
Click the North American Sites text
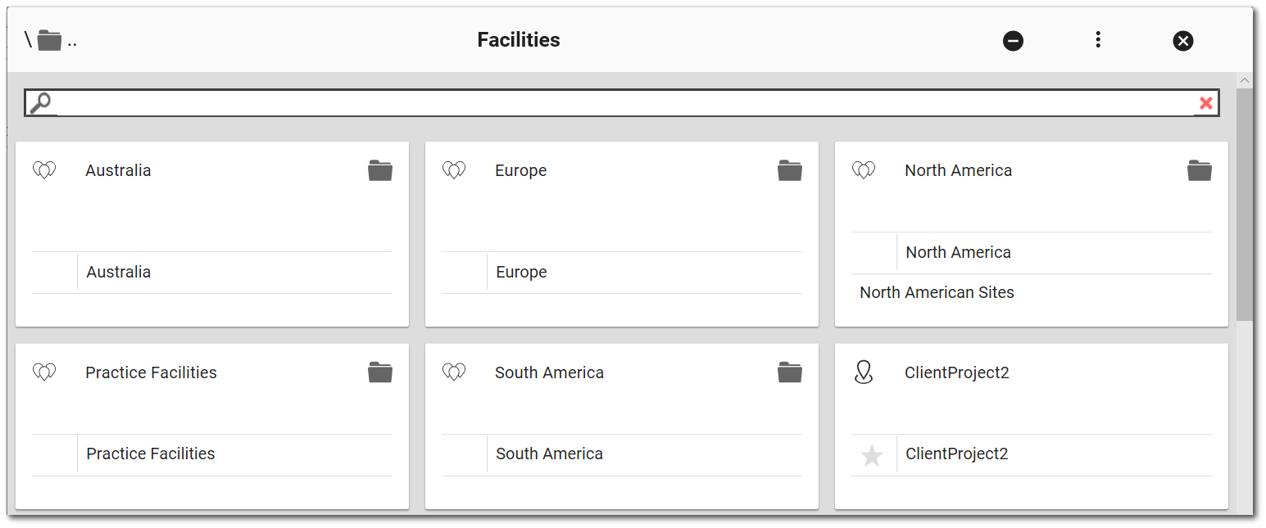point(936,291)
